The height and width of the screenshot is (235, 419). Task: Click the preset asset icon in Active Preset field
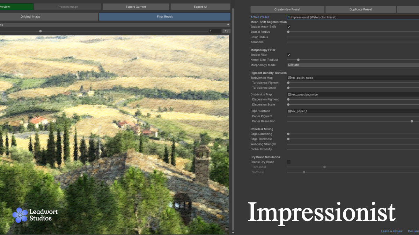tap(289, 17)
